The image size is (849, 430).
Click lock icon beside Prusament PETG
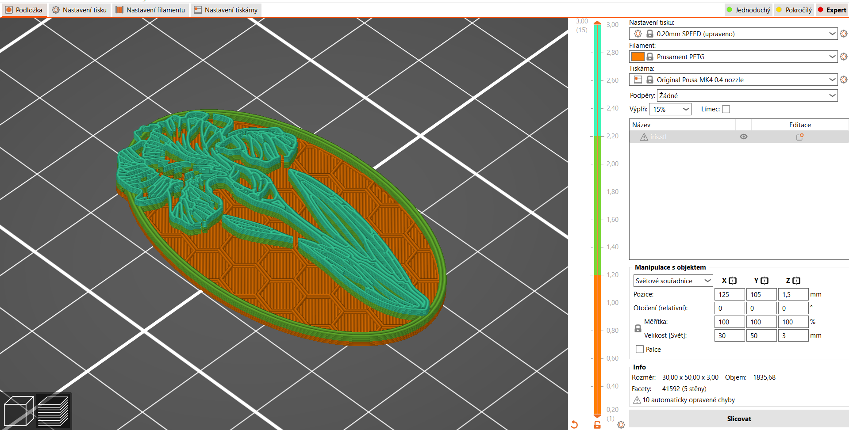(650, 57)
